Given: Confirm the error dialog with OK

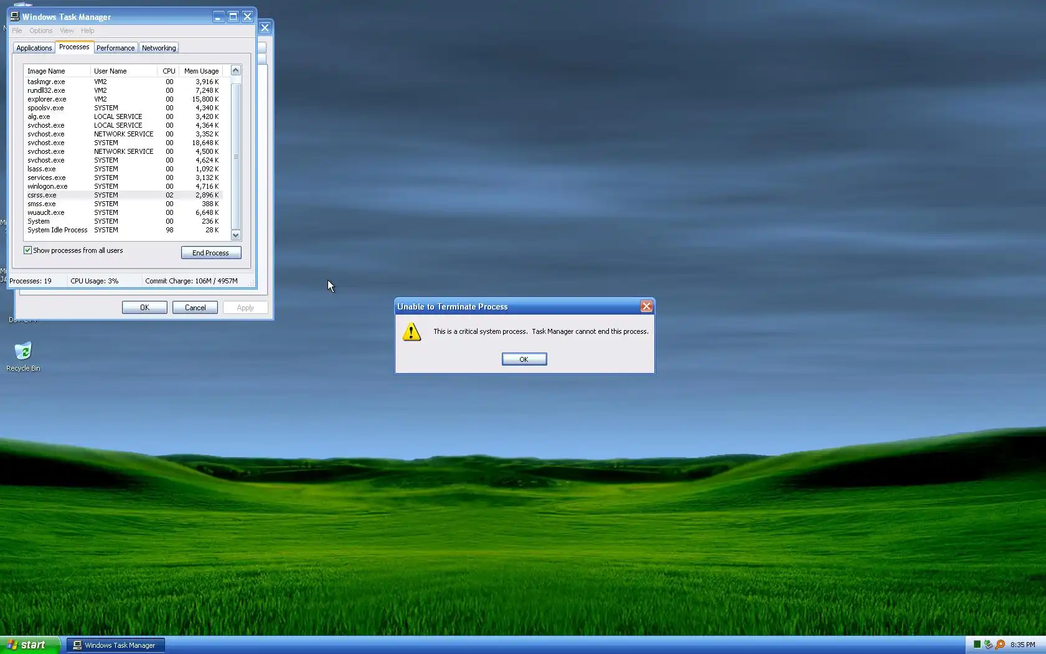Looking at the screenshot, I should (524, 359).
